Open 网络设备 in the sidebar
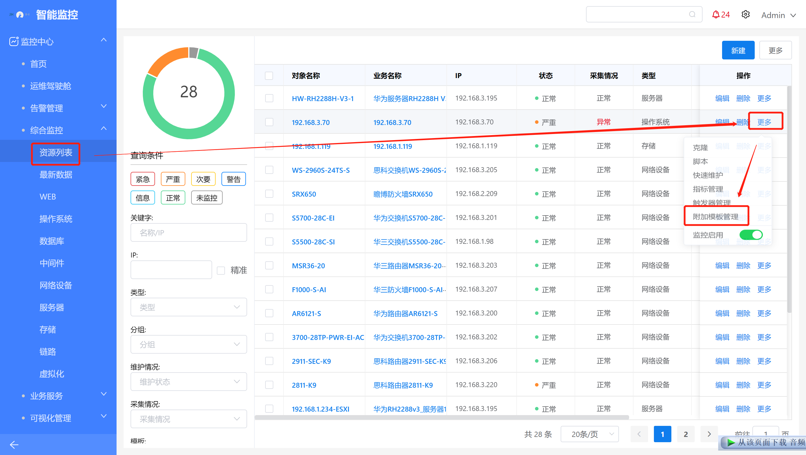Viewport: 806px width, 455px height. tap(56, 285)
